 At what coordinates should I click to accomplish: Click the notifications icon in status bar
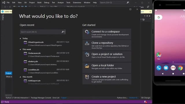(x=145, y=102)
